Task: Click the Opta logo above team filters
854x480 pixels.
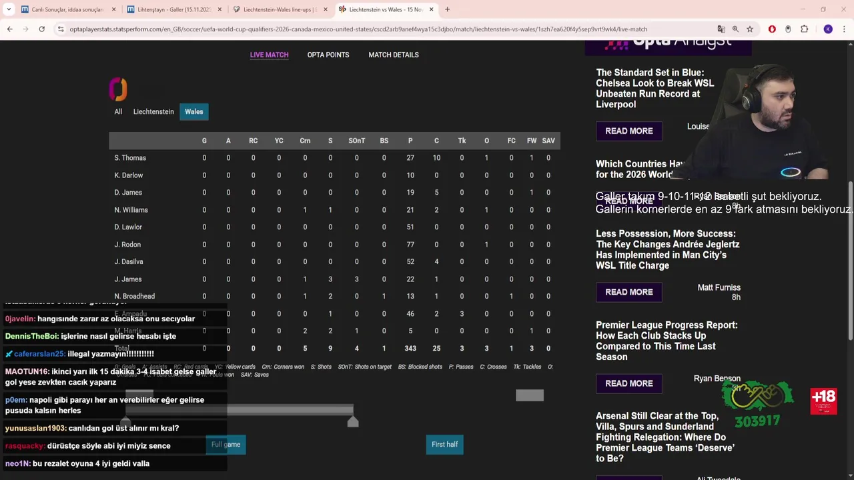Action: (x=118, y=89)
